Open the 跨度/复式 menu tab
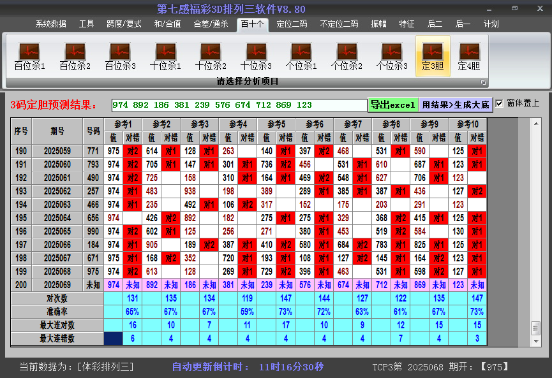Image resolution: width=552 pixels, height=378 pixels. tap(124, 24)
